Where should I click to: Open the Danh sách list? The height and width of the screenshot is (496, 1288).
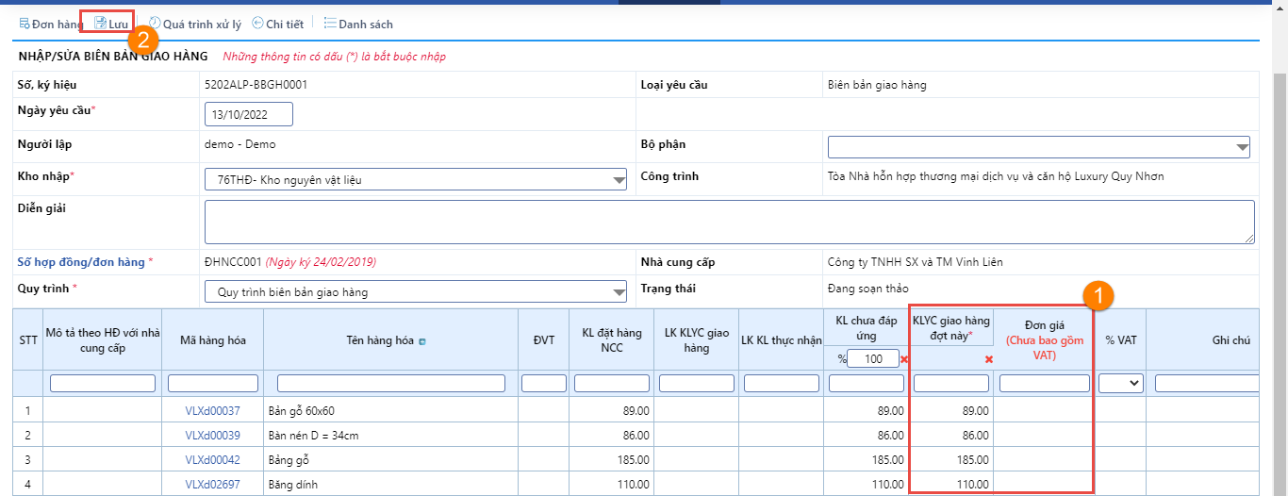click(358, 24)
